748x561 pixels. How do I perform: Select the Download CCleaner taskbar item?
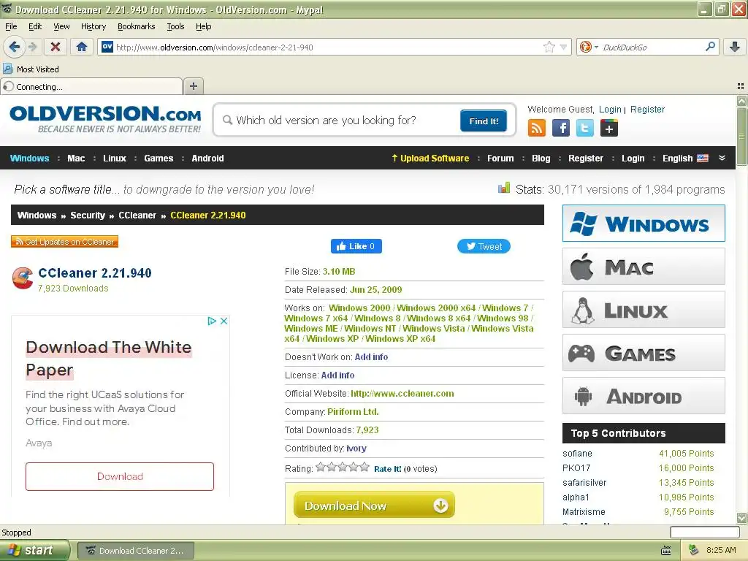[x=135, y=551]
